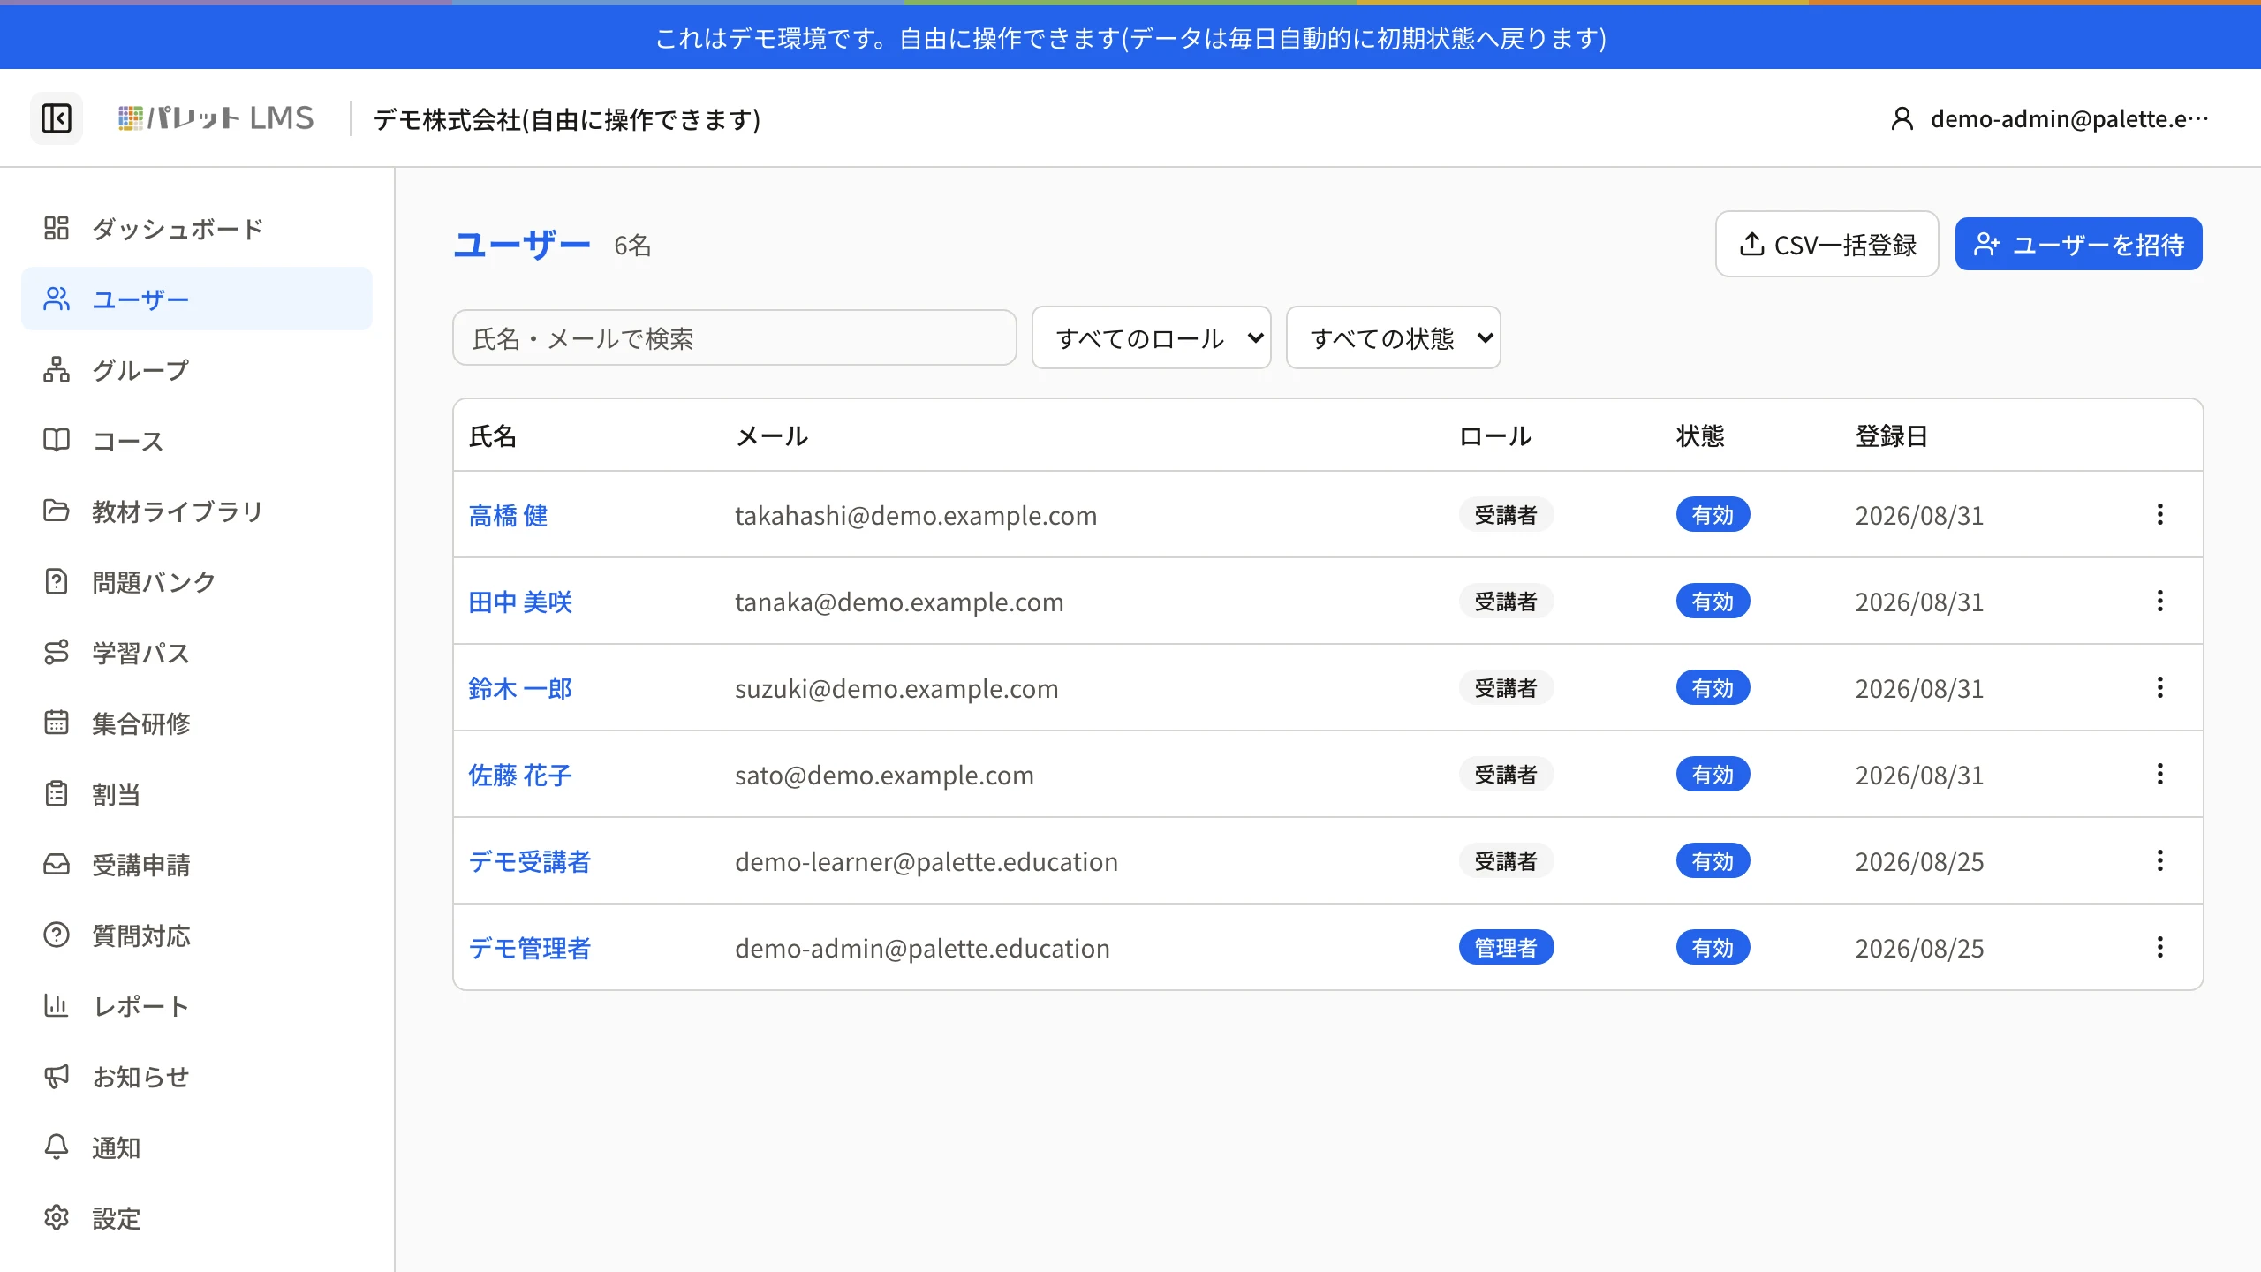The image size is (2261, 1272).
Task: Open グループ from the sidebar
Action: pos(197,369)
